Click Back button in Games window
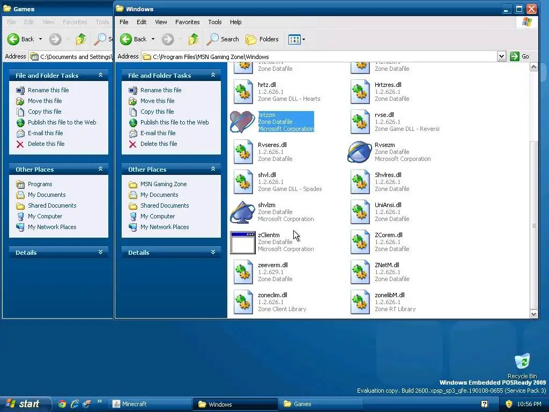 click(21, 39)
